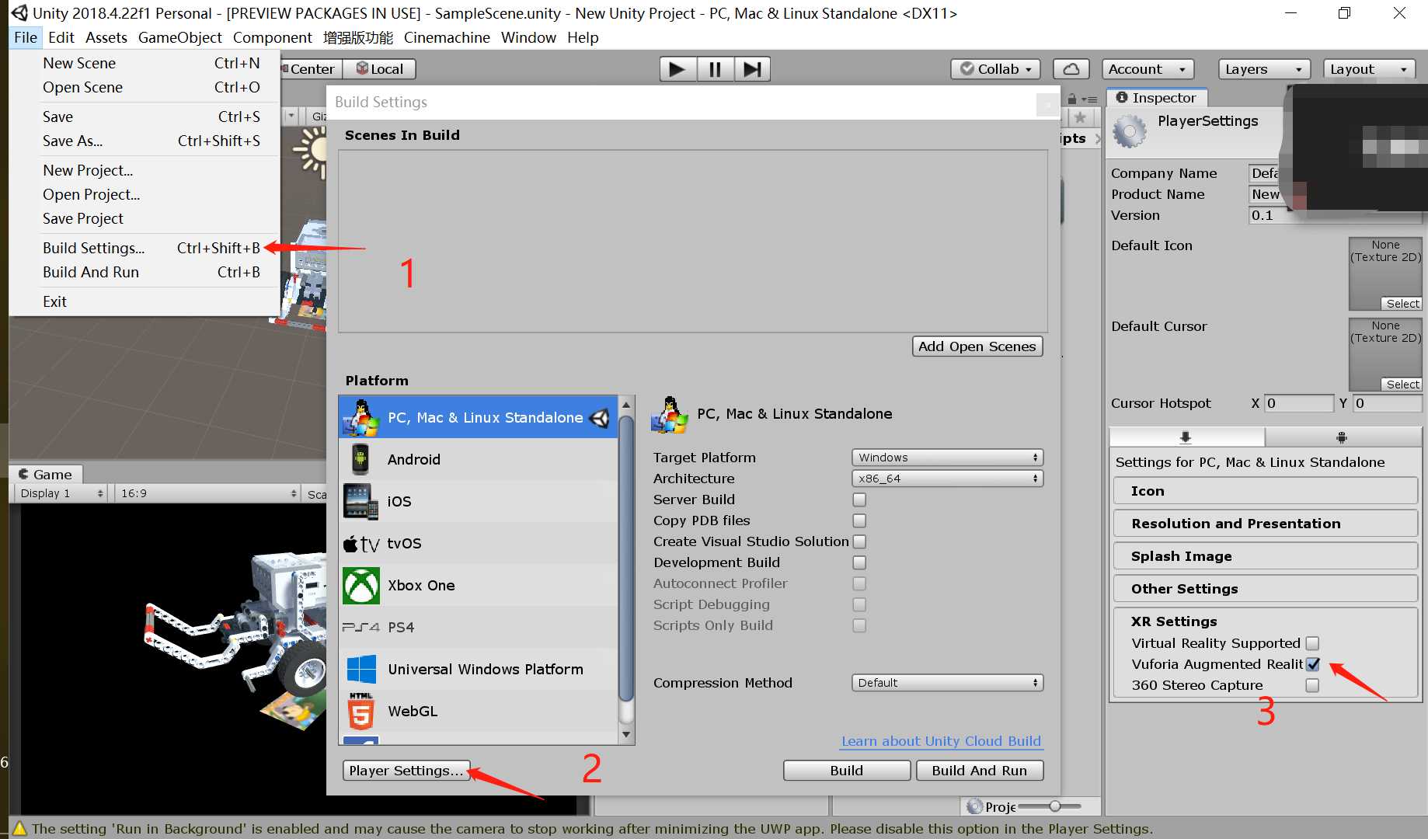This screenshot has width=1428, height=839.
Task: Click the Unity logo in the title bar
Action: 19,13
